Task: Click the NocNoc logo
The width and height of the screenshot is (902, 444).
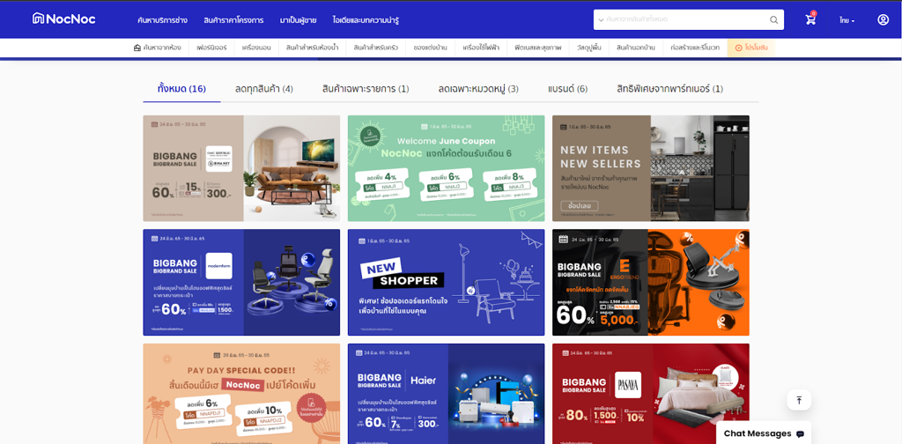Action: coord(63,19)
